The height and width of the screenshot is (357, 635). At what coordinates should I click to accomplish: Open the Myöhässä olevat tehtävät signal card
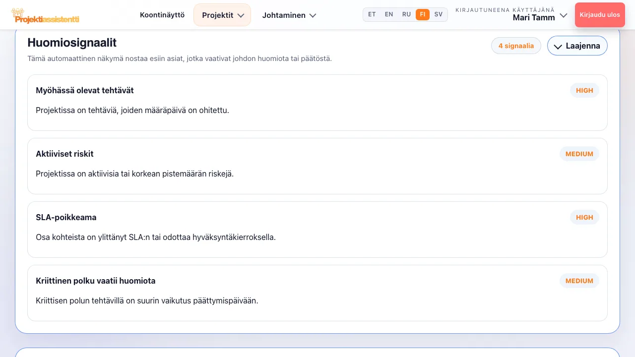317,103
